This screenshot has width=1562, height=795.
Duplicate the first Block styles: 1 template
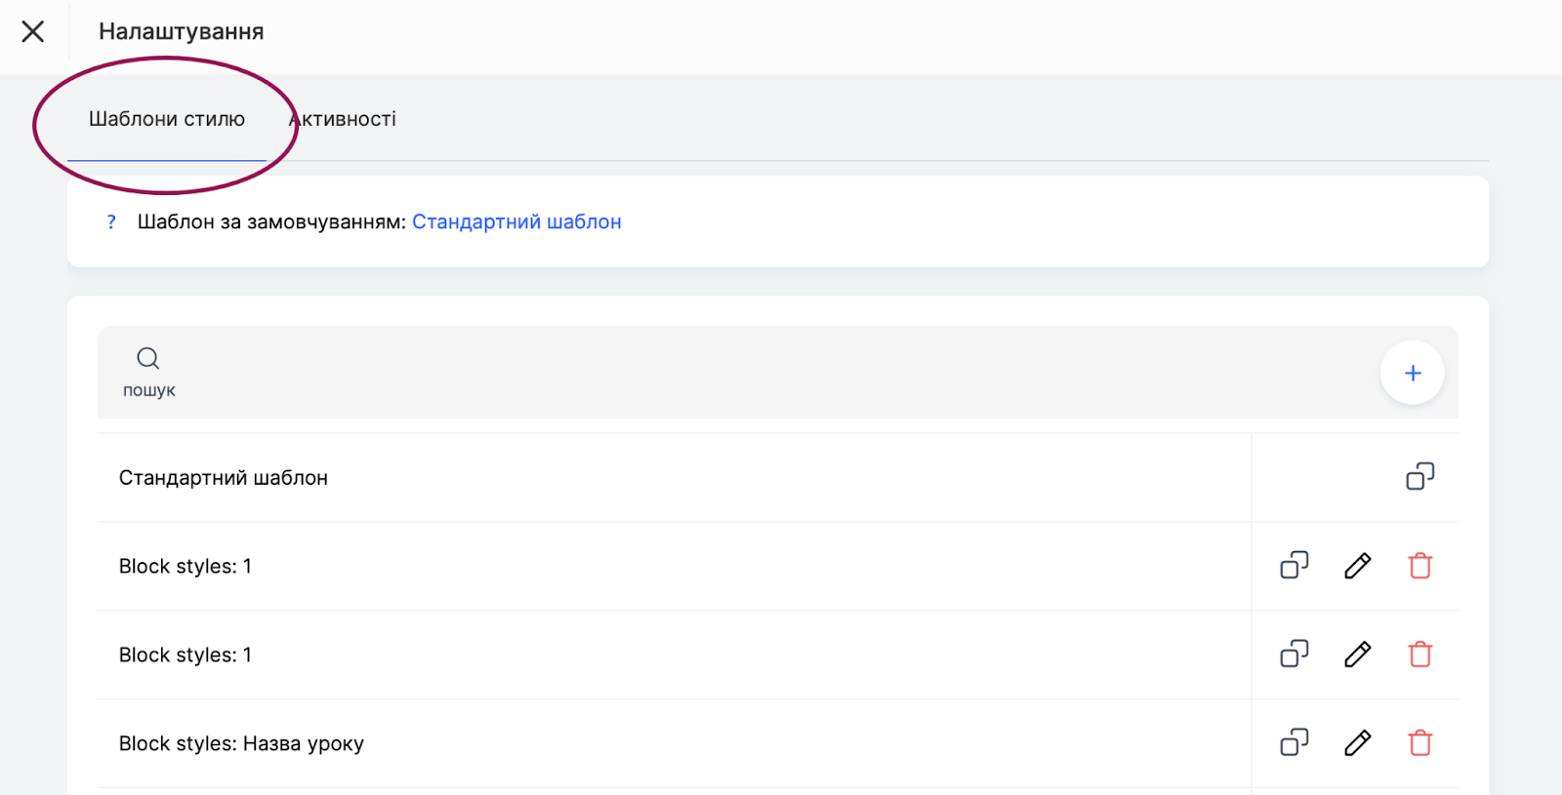coord(1295,566)
